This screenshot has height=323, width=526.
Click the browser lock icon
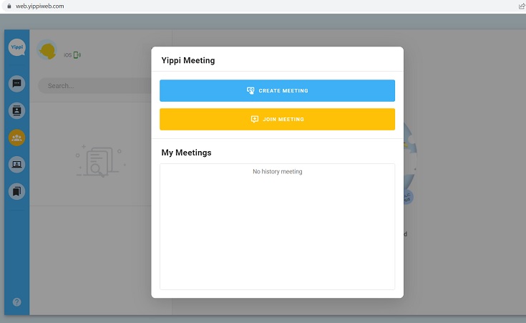pos(9,6)
